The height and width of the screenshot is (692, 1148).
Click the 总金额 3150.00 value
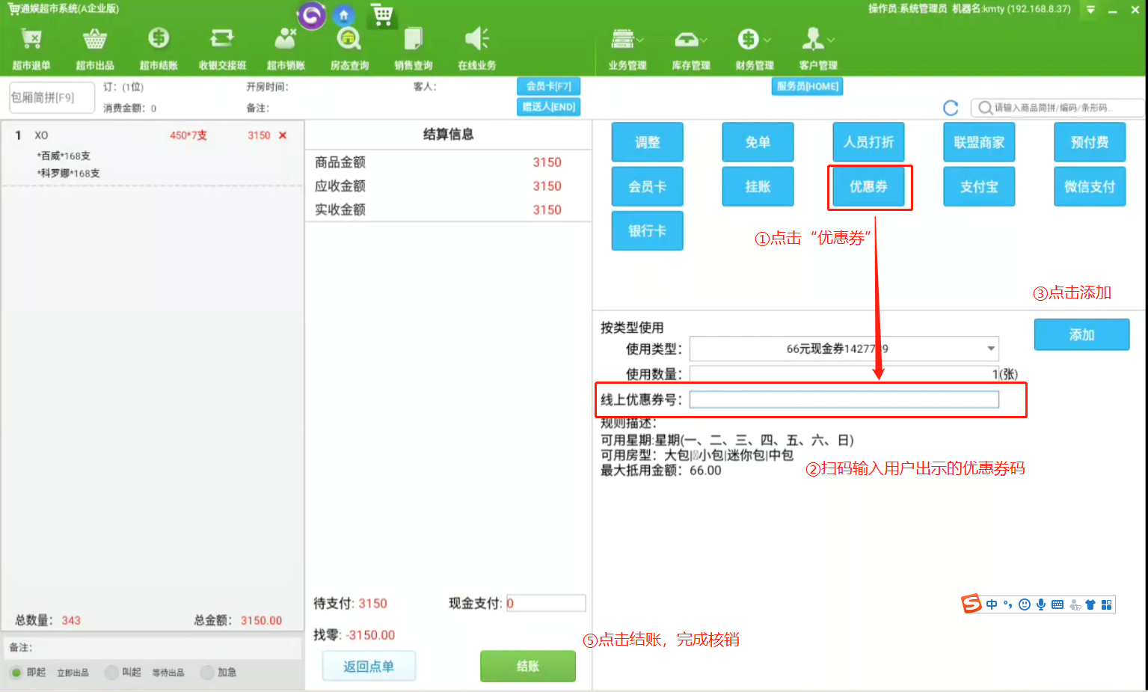[x=261, y=620]
